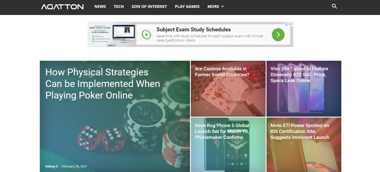Click the green play logo in ad
The image size is (380, 172).
click(146, 35)
